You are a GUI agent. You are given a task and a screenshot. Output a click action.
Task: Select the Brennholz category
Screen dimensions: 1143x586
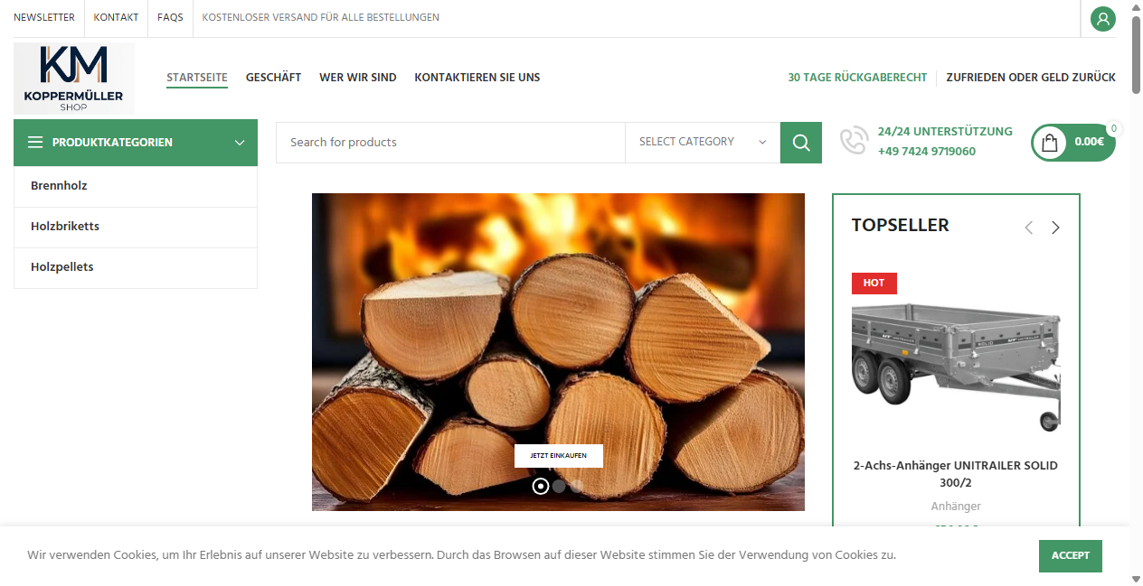click(x=136, y=186)
